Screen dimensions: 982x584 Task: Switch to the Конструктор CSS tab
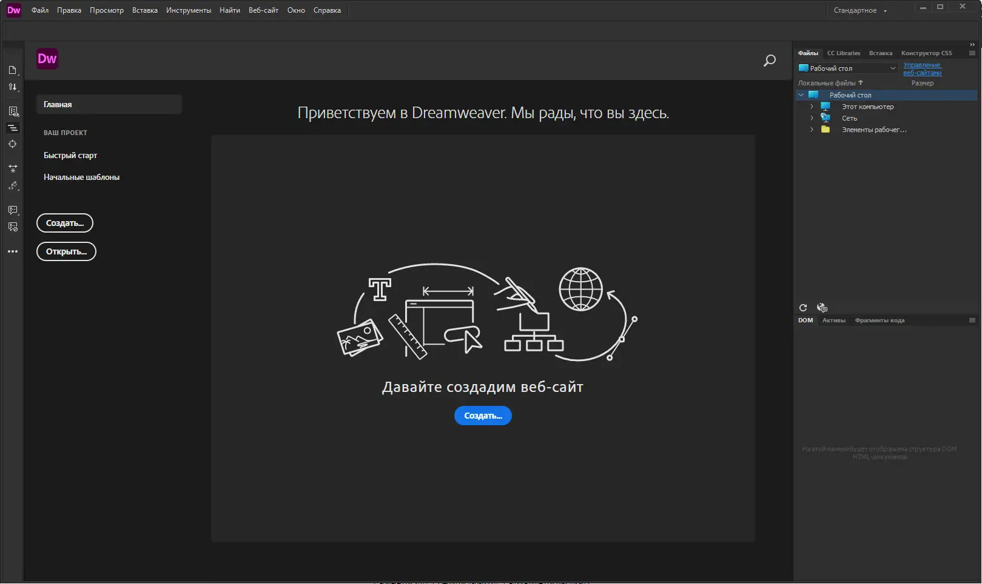coord(926,53)
